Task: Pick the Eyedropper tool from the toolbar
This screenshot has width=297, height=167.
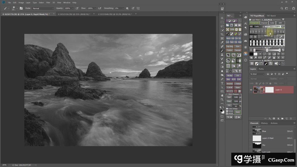Action: coord(222,42)
